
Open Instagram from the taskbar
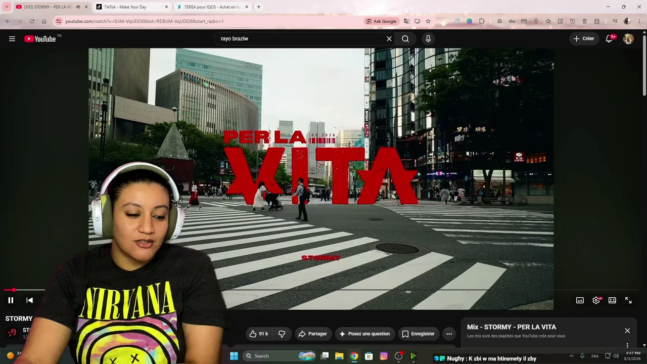(384, 356)
